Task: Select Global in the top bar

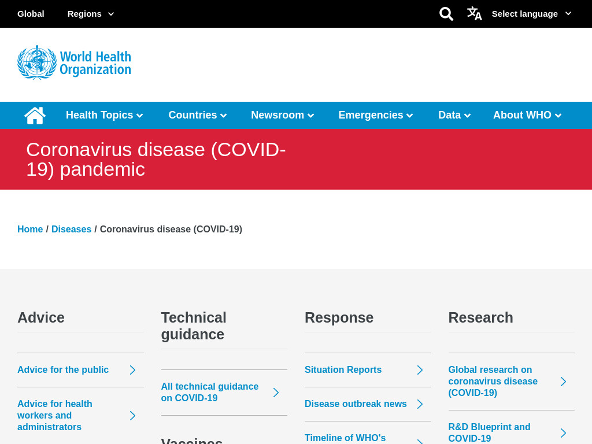Action: pos(31,14)
